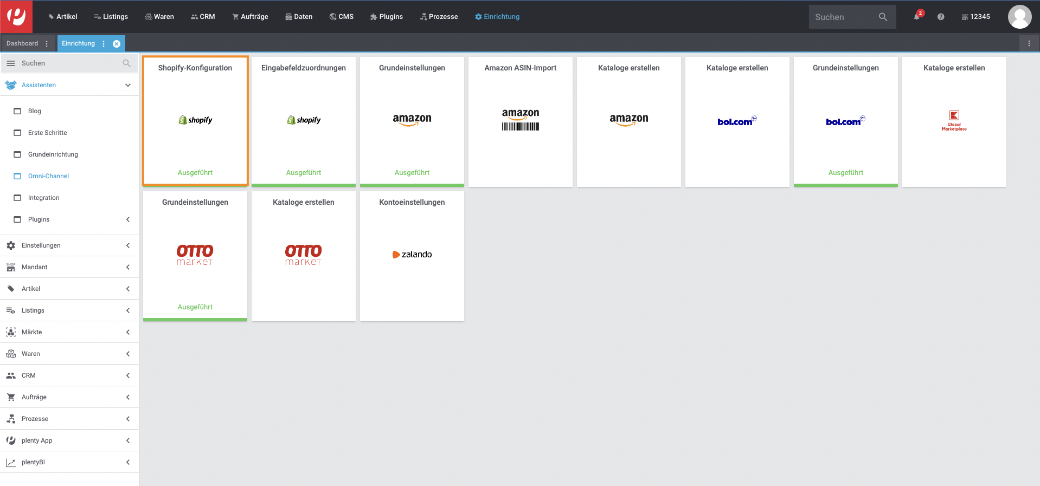The image size is (1040, 486).
Task: Click the Artikel tag icon in sidebar
Action: [x=11, y=289]
